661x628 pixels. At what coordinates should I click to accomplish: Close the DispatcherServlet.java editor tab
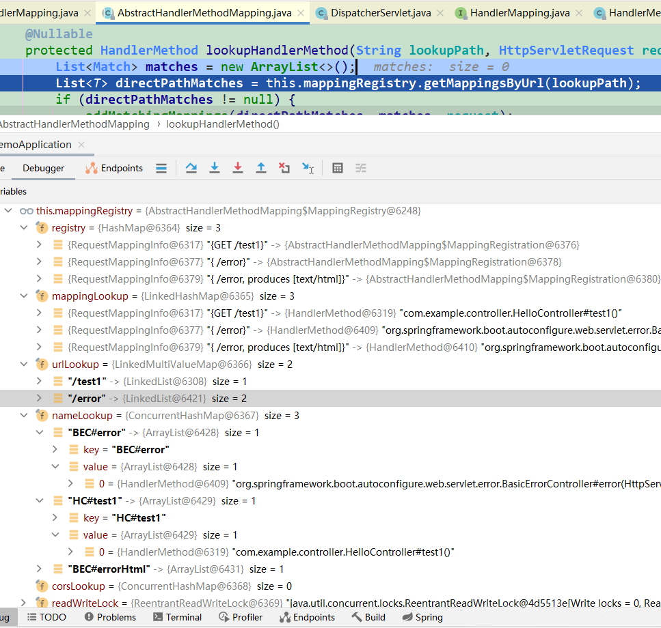[x=440, y=13]
